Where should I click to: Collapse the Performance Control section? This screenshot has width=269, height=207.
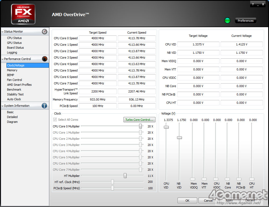(2, 59)
